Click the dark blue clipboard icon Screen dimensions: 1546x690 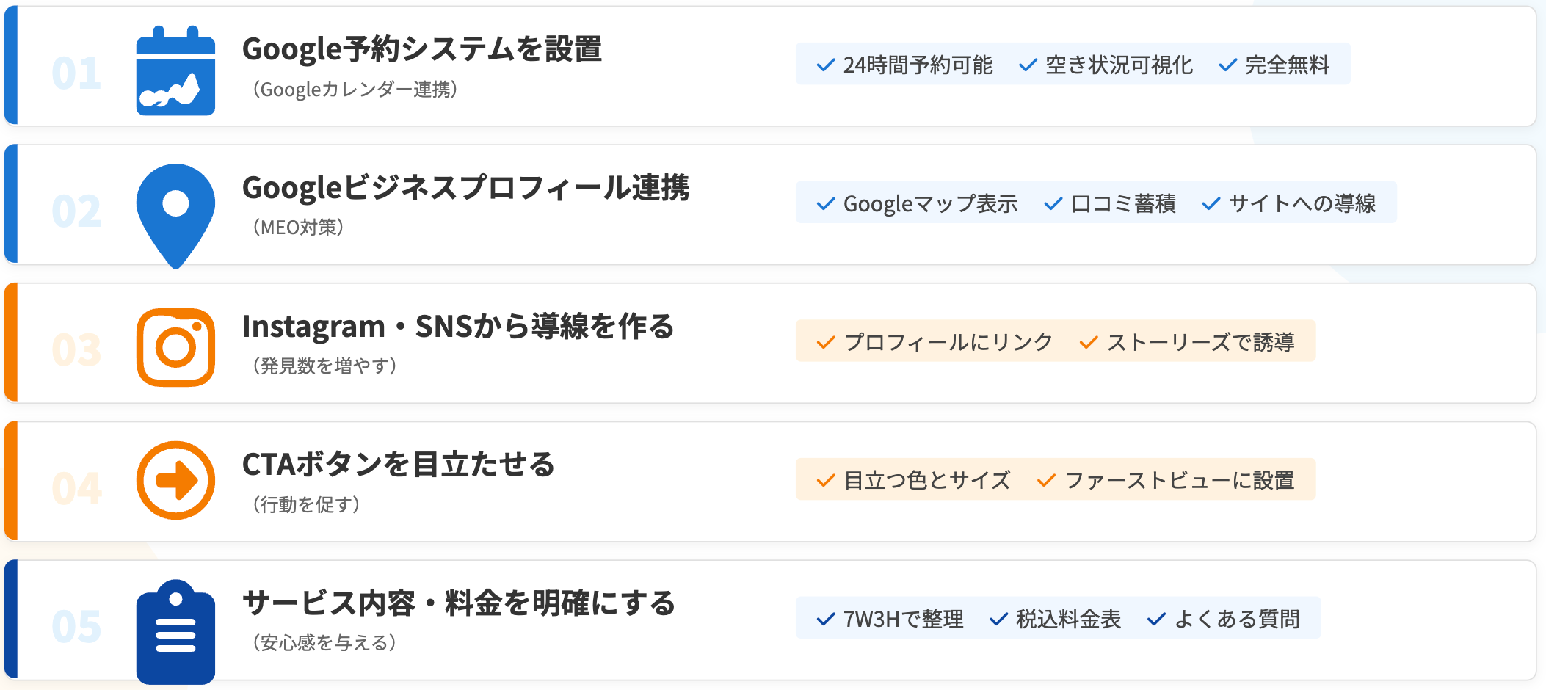tap(175, 632)
